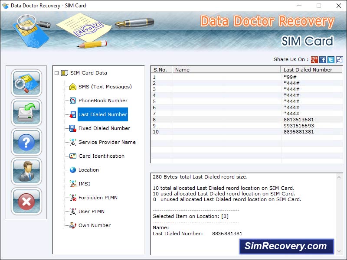Click the red exit cross icon
Image resolution: width=347 pixels, height=260 pixels.
(26, 201)
